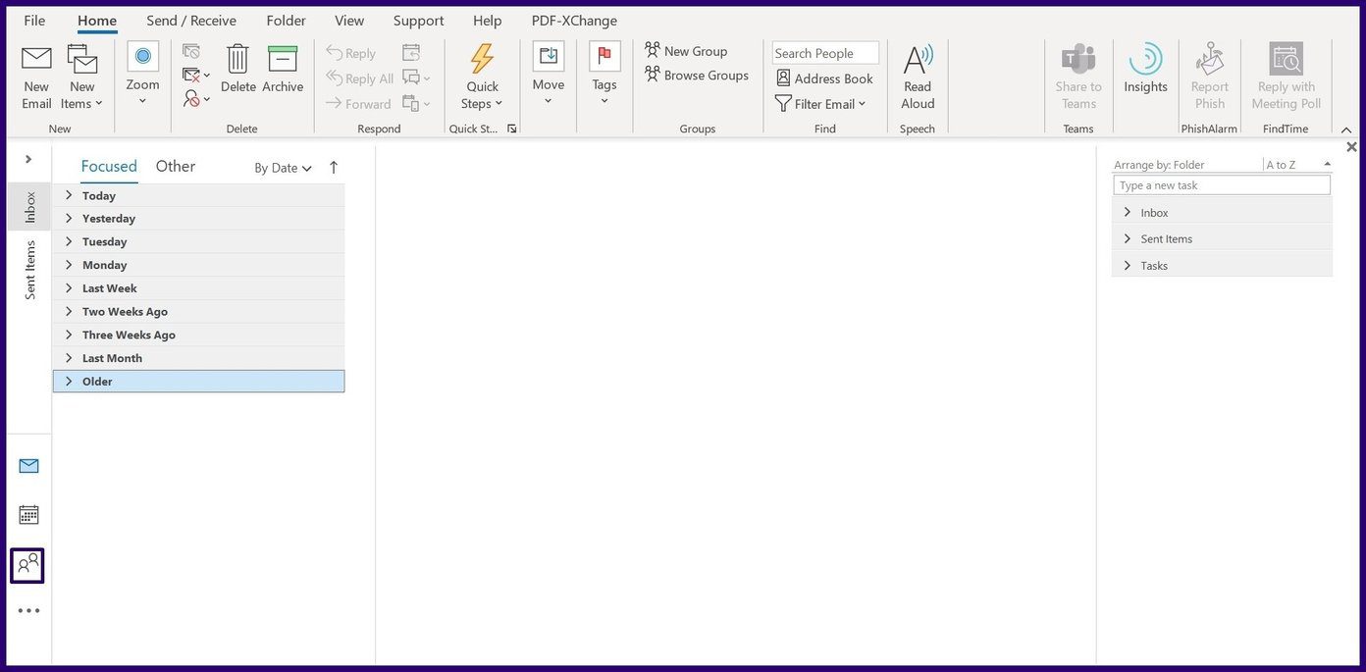Click Reply button in ribbon

coord(350,53)
